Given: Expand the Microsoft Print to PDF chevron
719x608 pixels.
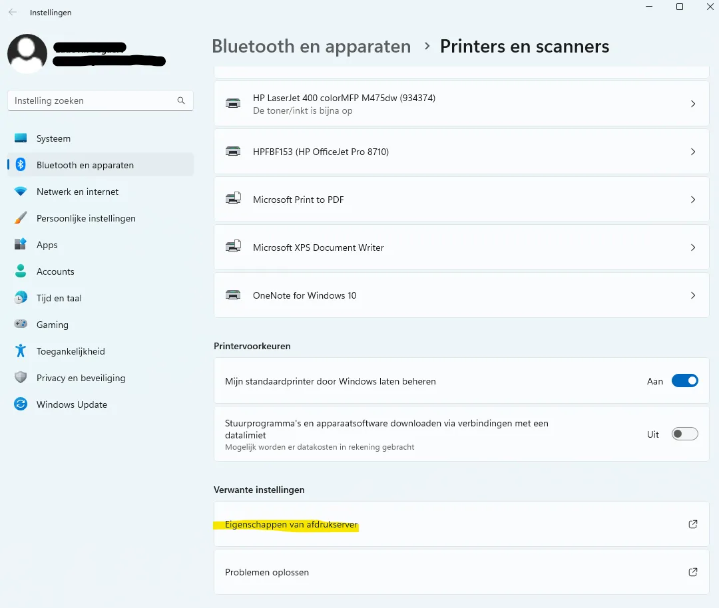Looking at the screenshot, I should tap(693, 200).
